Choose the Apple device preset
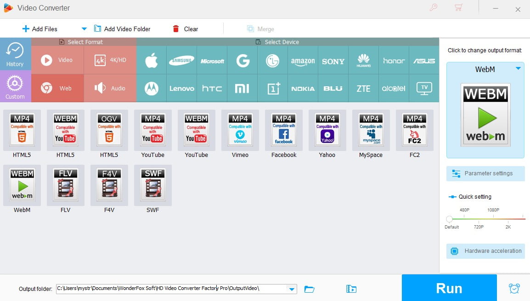 click(152, 60)
